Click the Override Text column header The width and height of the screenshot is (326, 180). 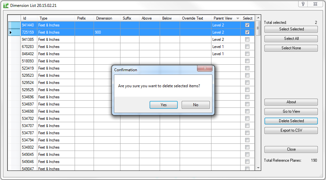[x=192, y=18]
